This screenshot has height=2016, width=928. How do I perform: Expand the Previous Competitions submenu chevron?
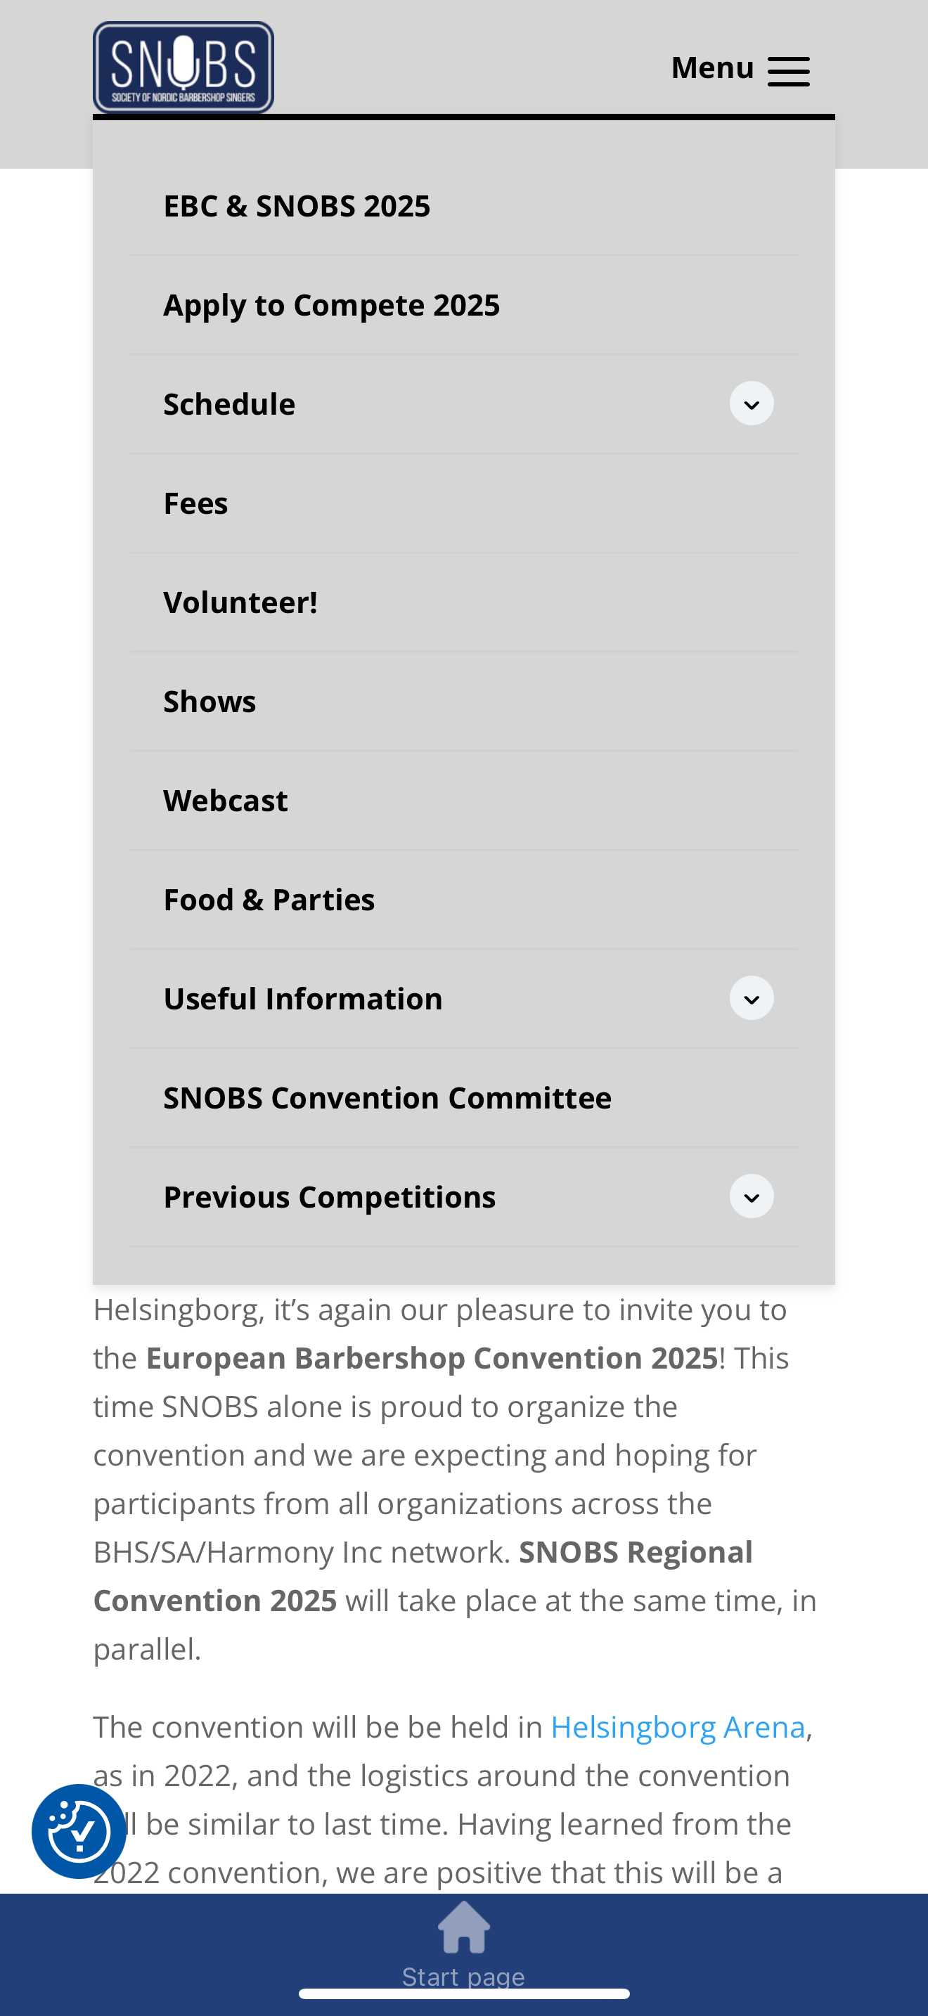(752, 1196)
